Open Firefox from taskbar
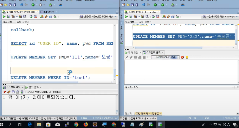Viewport: 239px width, 128px height. pyautogui.click(x=86, y=125)
